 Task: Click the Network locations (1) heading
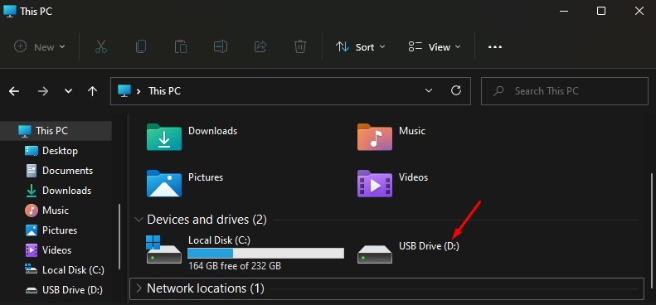(206, 288)
